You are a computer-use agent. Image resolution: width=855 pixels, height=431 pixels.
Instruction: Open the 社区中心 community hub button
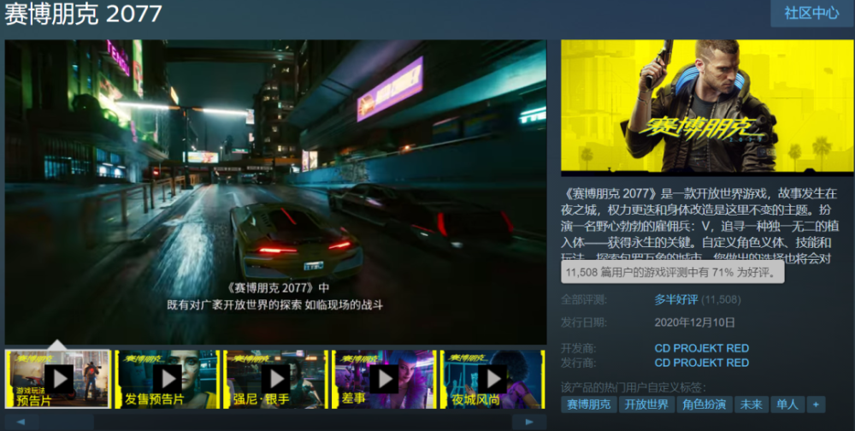coord(812,13)
